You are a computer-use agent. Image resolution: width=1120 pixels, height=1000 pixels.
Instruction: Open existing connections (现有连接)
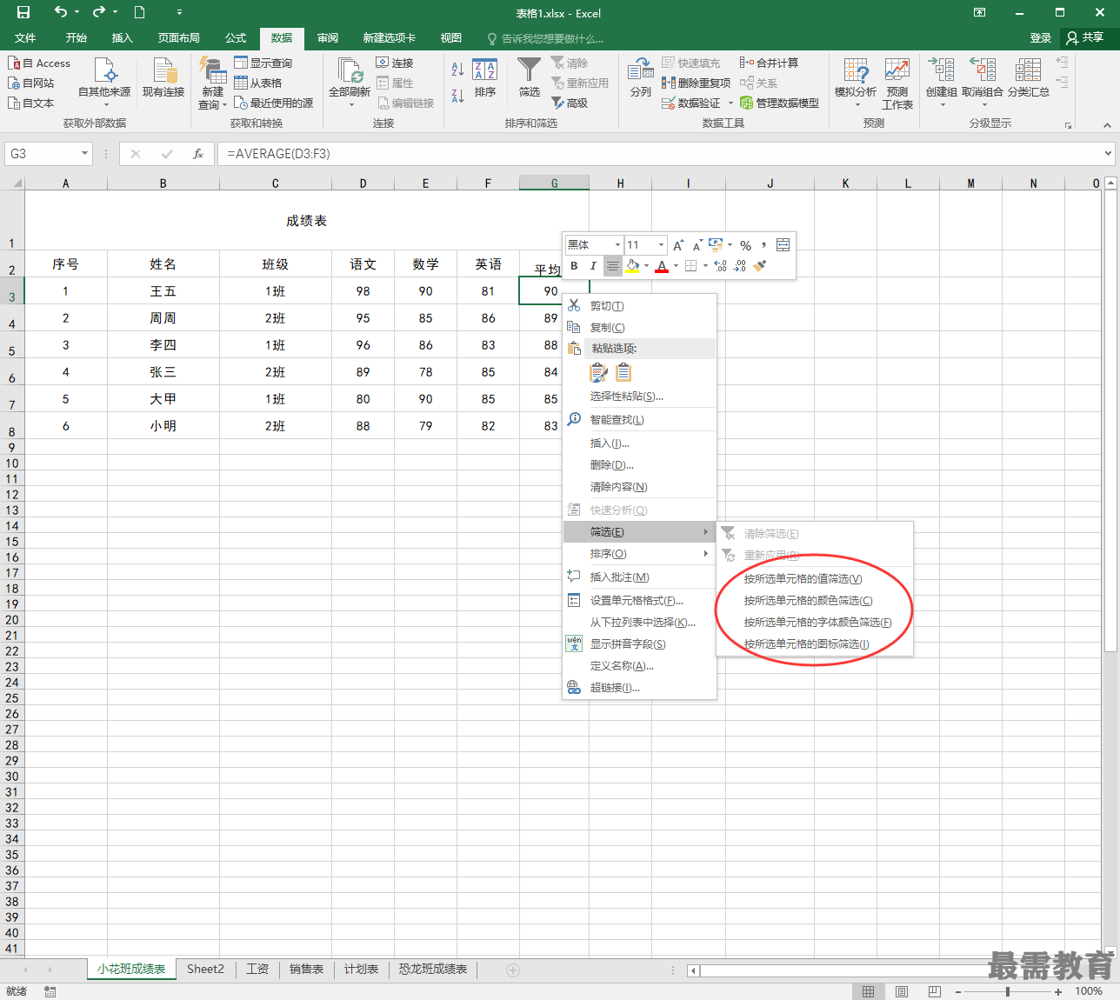coord(163,78)
